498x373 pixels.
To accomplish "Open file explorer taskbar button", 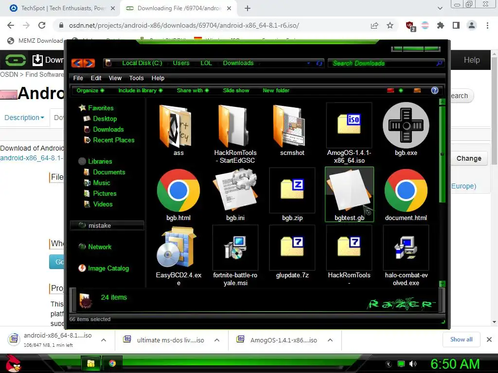I will coord(91,363).
